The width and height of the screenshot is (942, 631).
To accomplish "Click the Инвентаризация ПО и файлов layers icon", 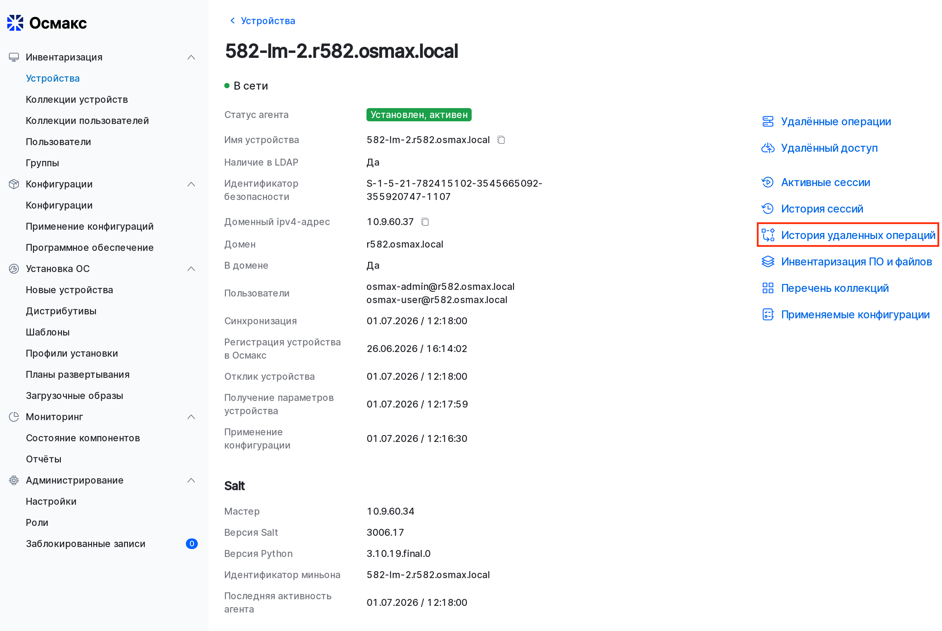I will [x=768, y=261].
